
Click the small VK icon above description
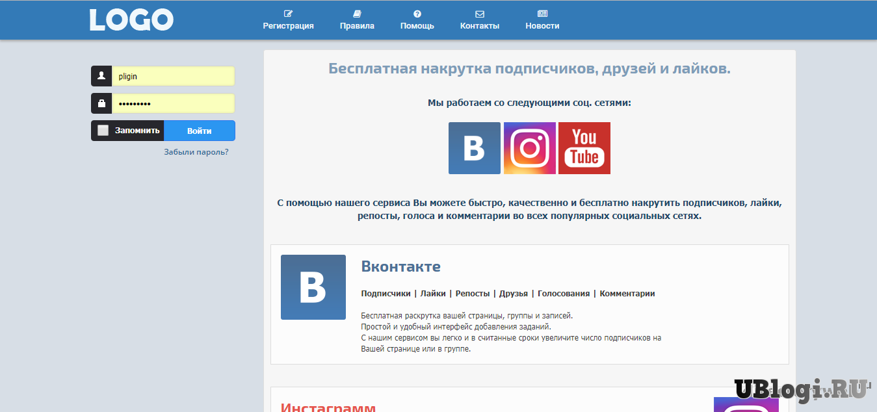click(474, 148)
